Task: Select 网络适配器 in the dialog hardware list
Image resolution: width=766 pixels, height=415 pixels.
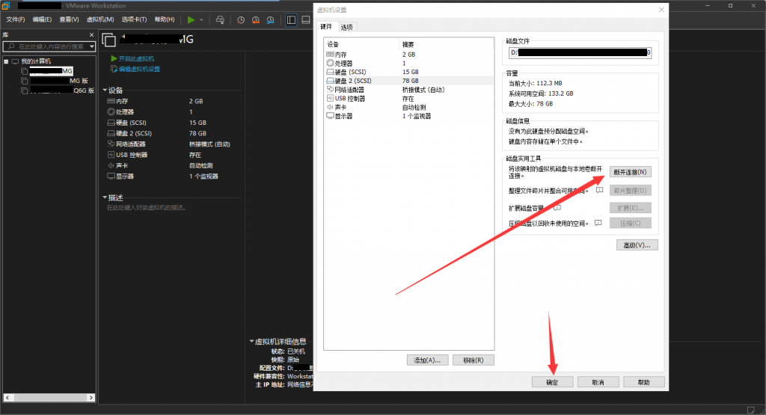Action: click(x=408, y=90)
